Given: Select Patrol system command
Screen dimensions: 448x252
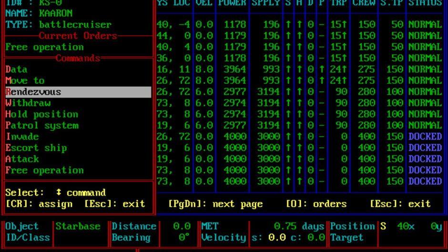Looking at the screenshot, I should (x=42, y=125).
